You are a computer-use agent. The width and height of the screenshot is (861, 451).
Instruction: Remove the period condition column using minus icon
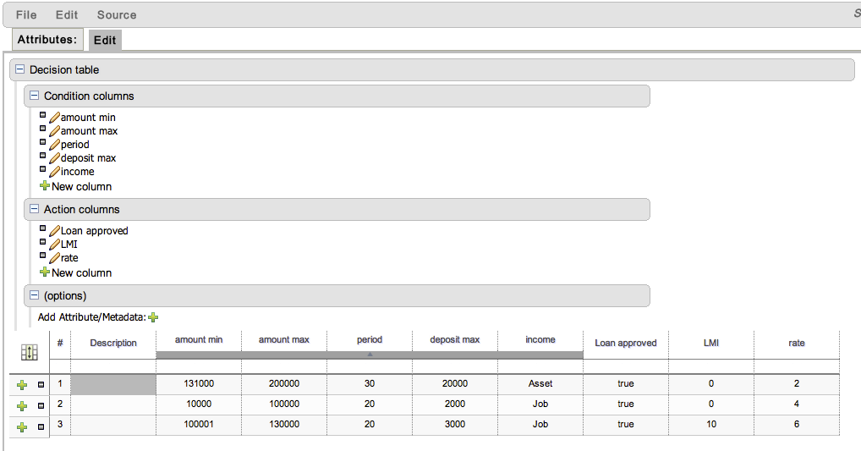(42, 141)
